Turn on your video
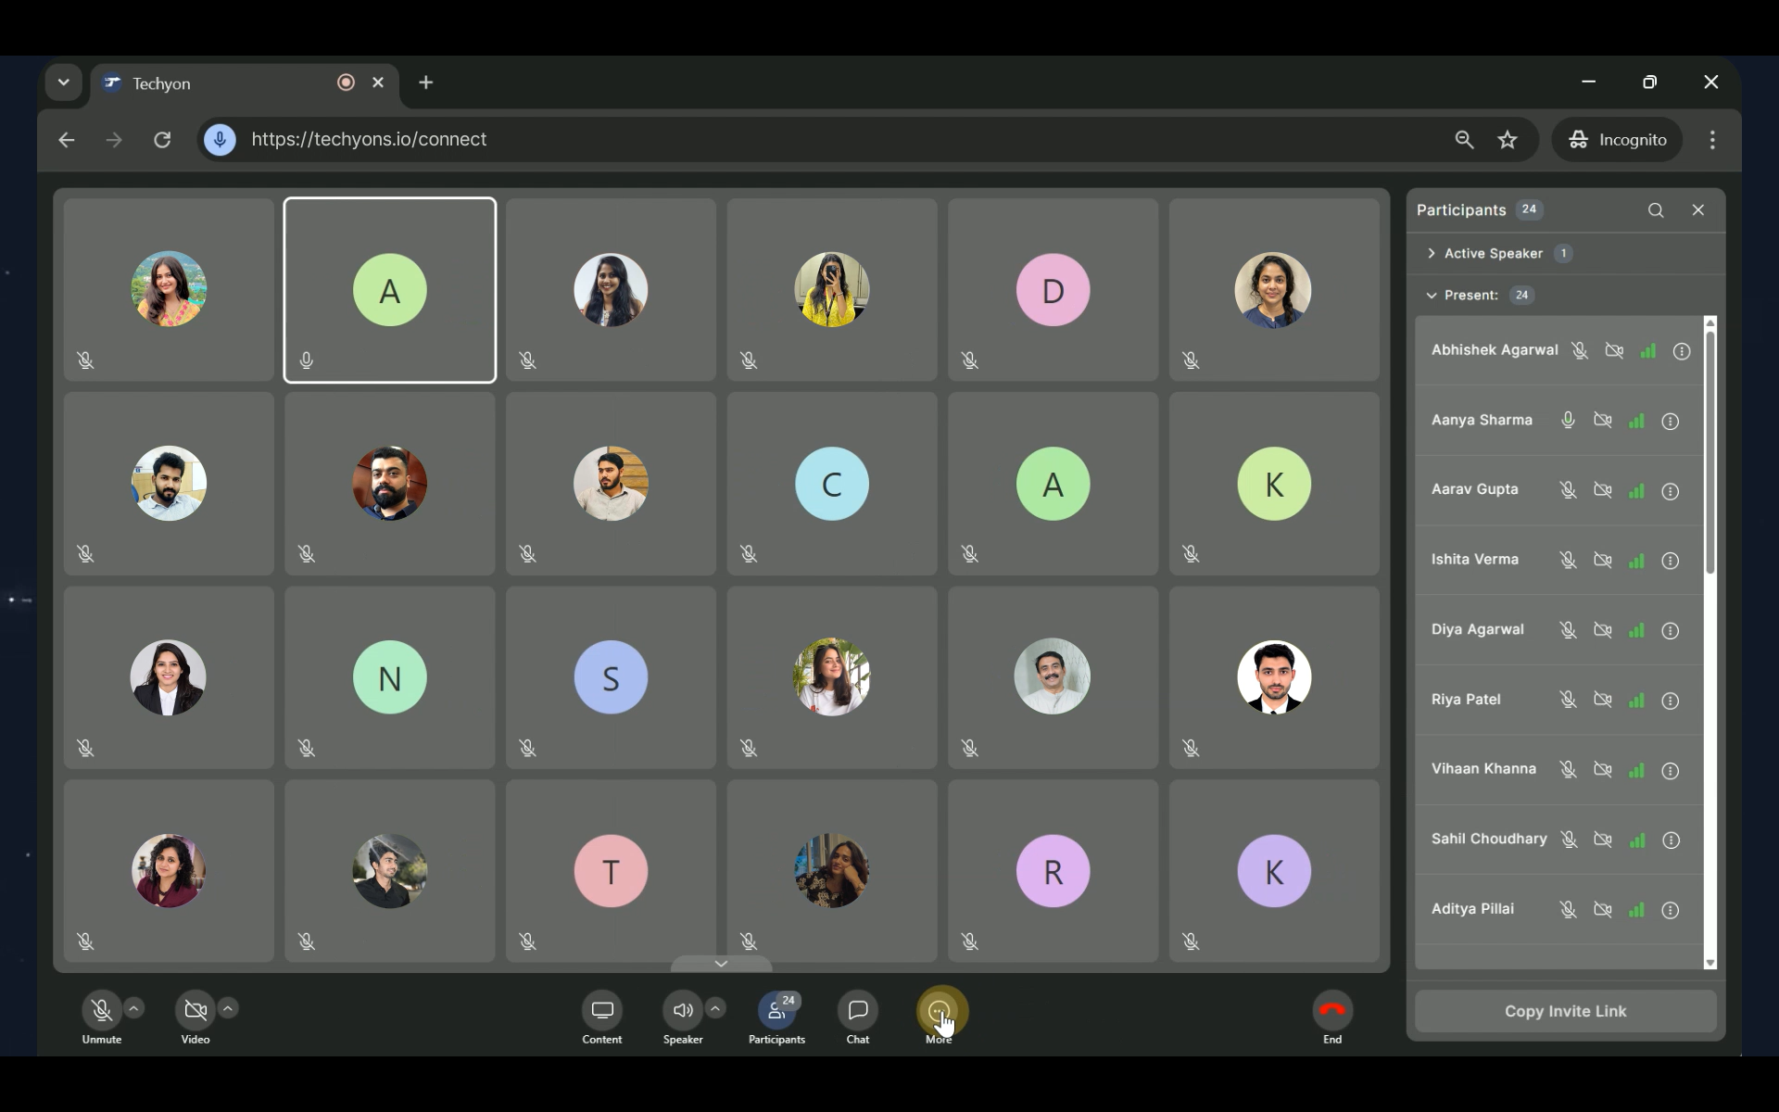Viewport: 1779px width, 1112px height. (x=195, y=1008)
